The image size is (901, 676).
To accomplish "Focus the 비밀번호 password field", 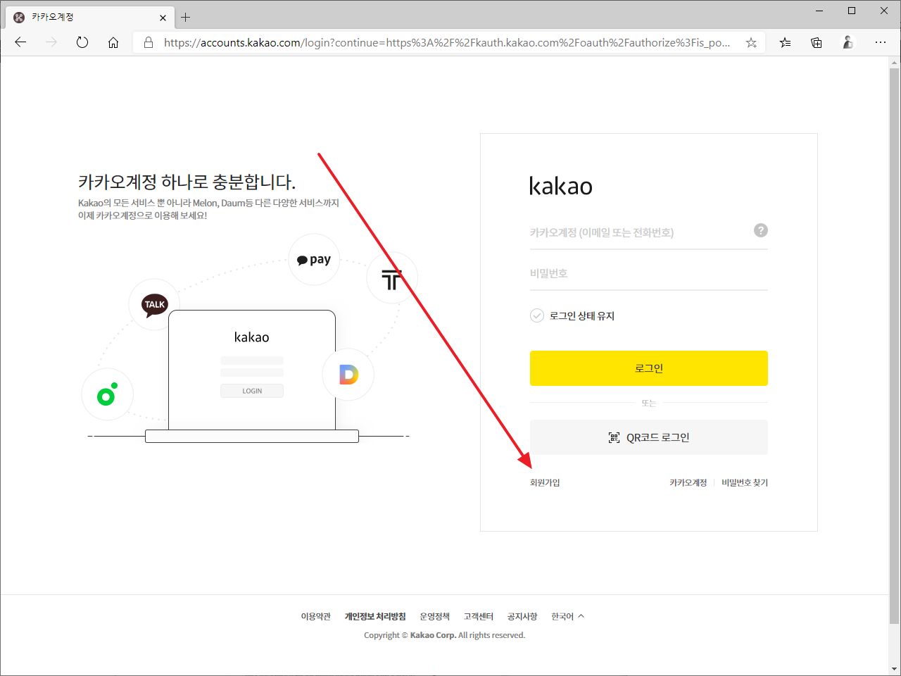I will (x=649, y=273).
